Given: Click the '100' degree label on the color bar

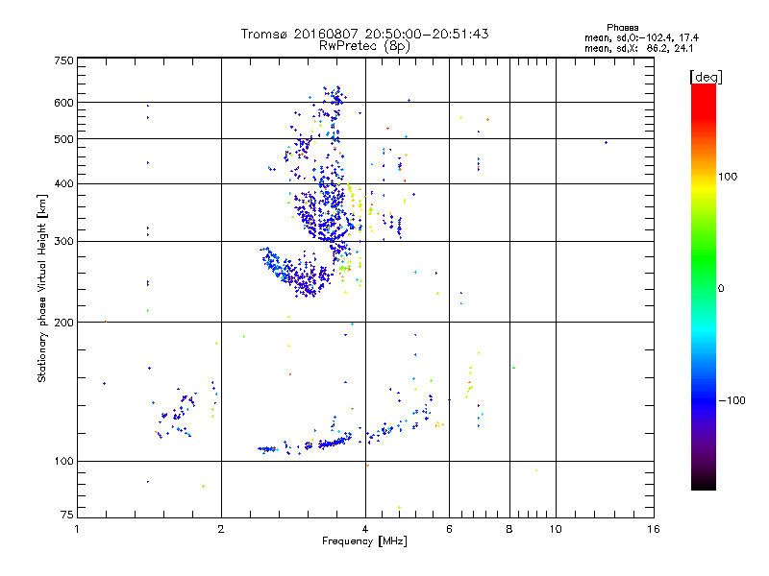Looking at the screenshot, I should click(x=728, y=177).
